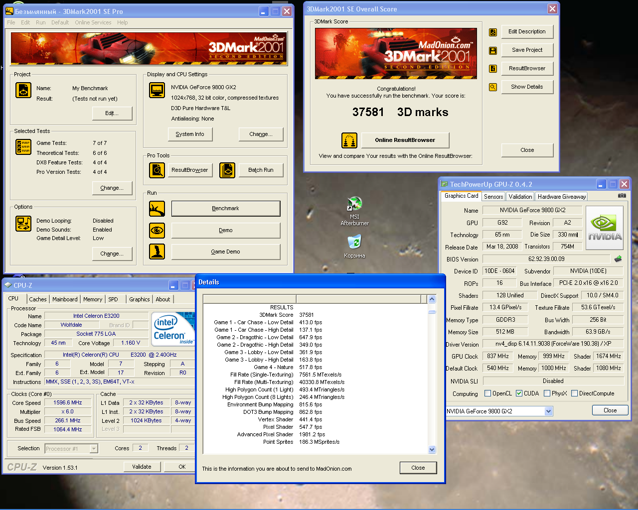Click the Batch Run icon

click(227, 170)
